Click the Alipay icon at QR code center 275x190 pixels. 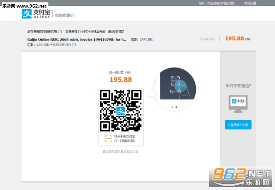coord(120,111)
